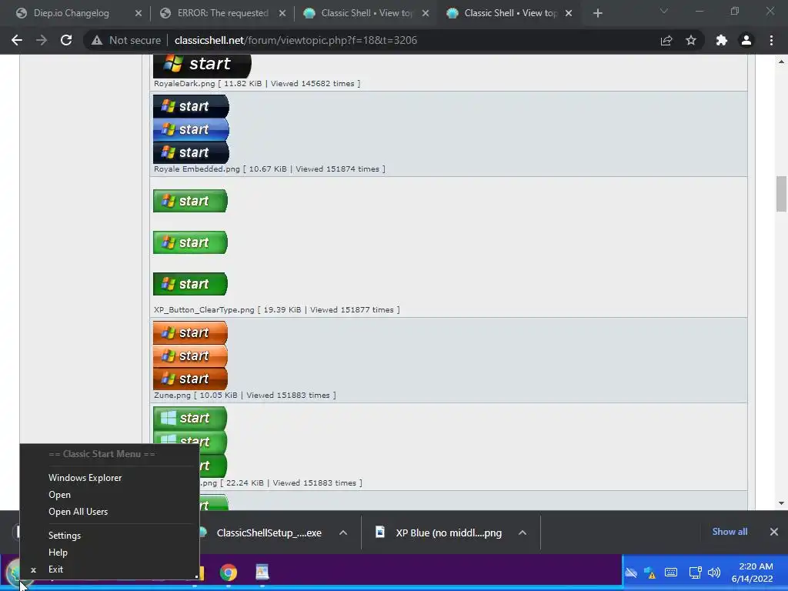Screen dimensions: 788x591
Task: Click the OneDrive tray icon
Action: point(631,573)
